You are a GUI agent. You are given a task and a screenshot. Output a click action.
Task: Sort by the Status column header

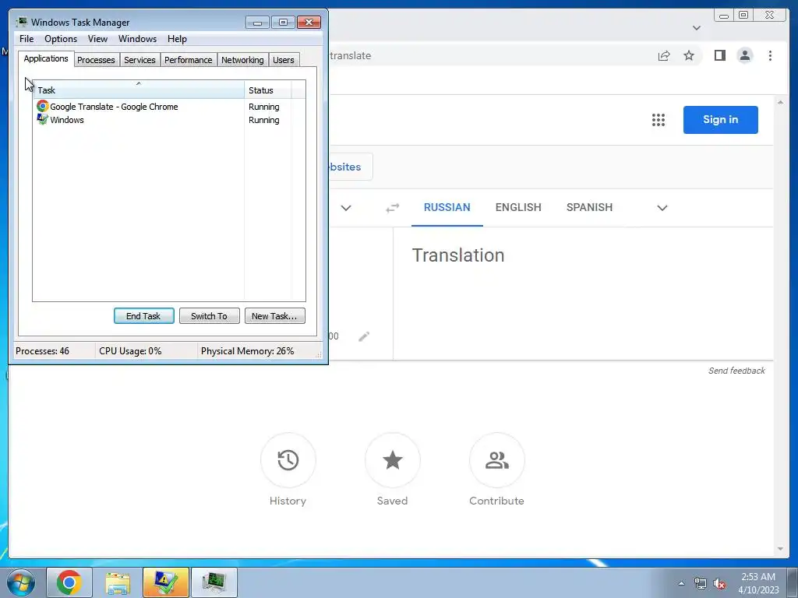267,90
